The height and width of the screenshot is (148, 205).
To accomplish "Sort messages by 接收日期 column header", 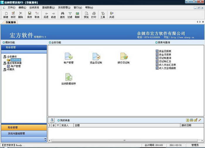I will (192, 125).
